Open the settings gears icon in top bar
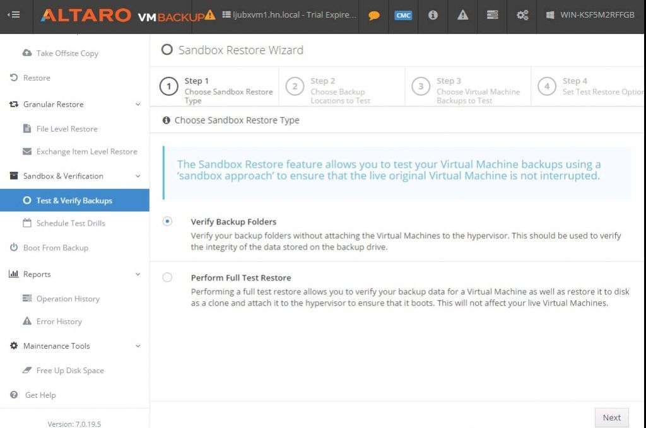Screen dimensions: 646x428 pos(522,15)
